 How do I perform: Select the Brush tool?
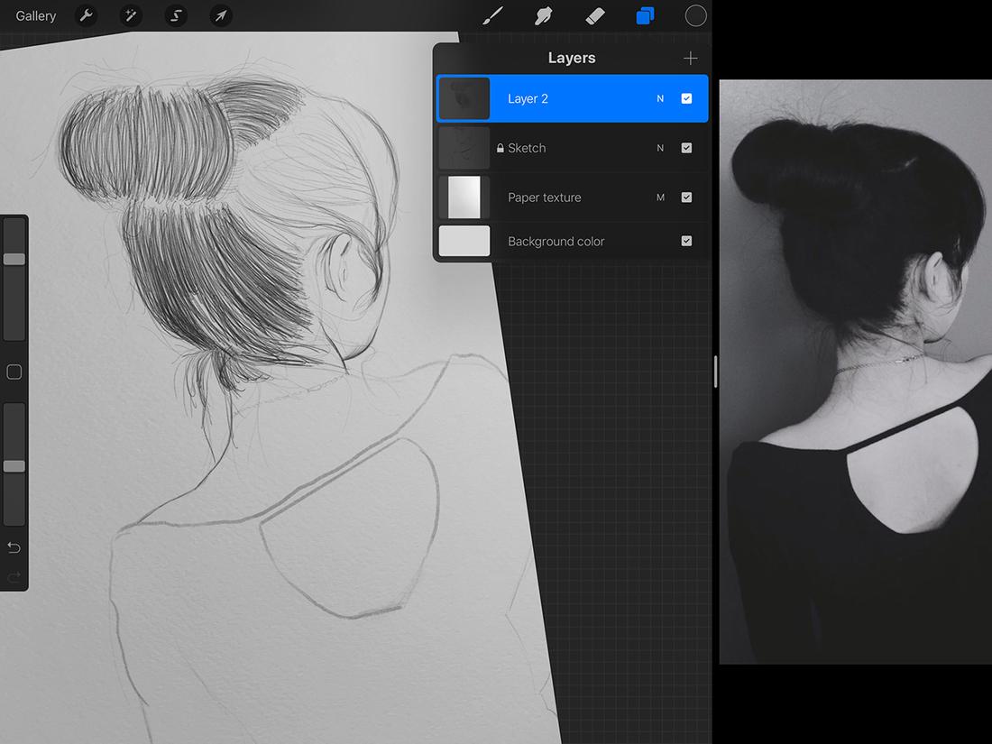coord(492,15)
